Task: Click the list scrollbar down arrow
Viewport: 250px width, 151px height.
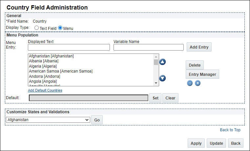Action: click(x=156, y=83)
